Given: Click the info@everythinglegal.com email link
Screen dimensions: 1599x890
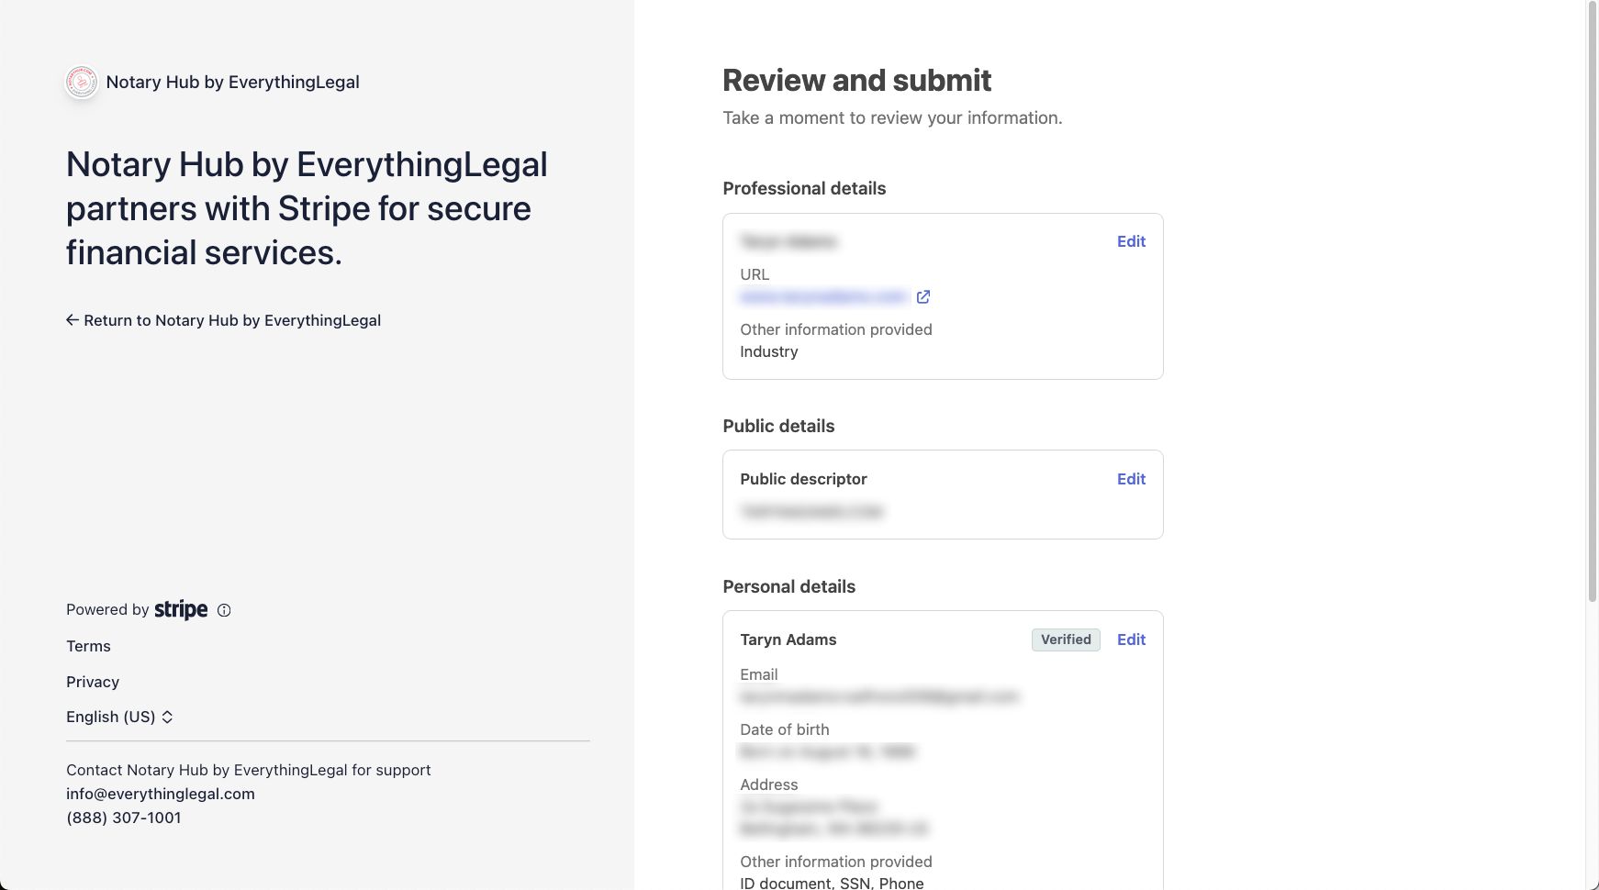Looking at the screenshot, I should point(161,794).
